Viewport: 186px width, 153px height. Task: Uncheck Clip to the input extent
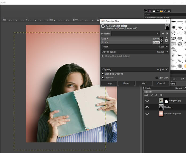(103, 56)
